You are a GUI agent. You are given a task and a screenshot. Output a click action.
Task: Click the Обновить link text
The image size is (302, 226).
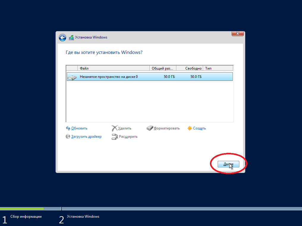point(79,128)
